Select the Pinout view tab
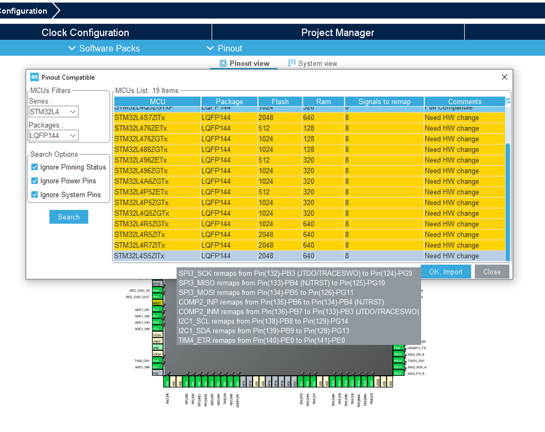545x432 pixels. point(244,63)
